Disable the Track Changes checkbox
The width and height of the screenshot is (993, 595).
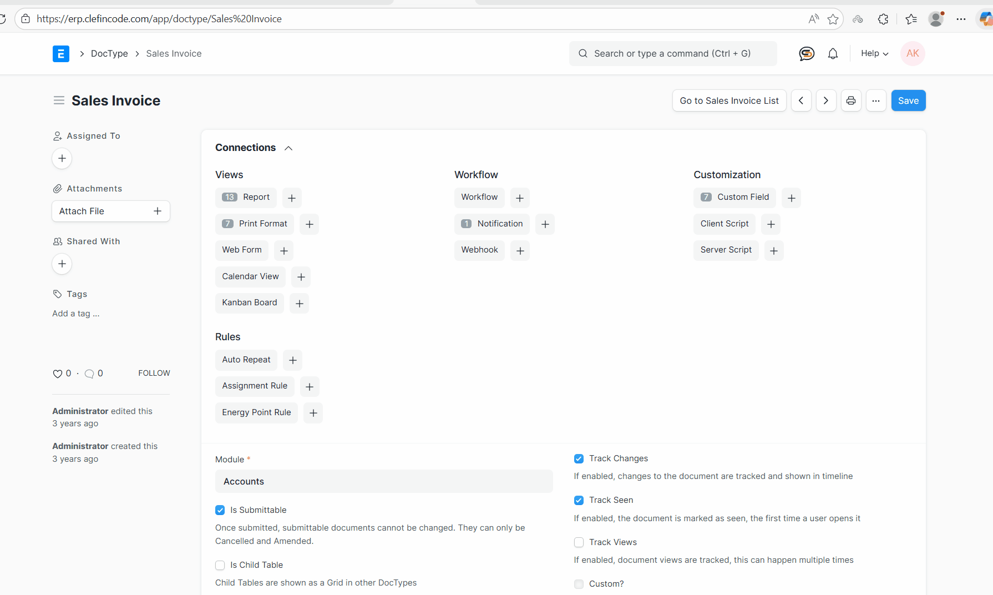(579, 458)
